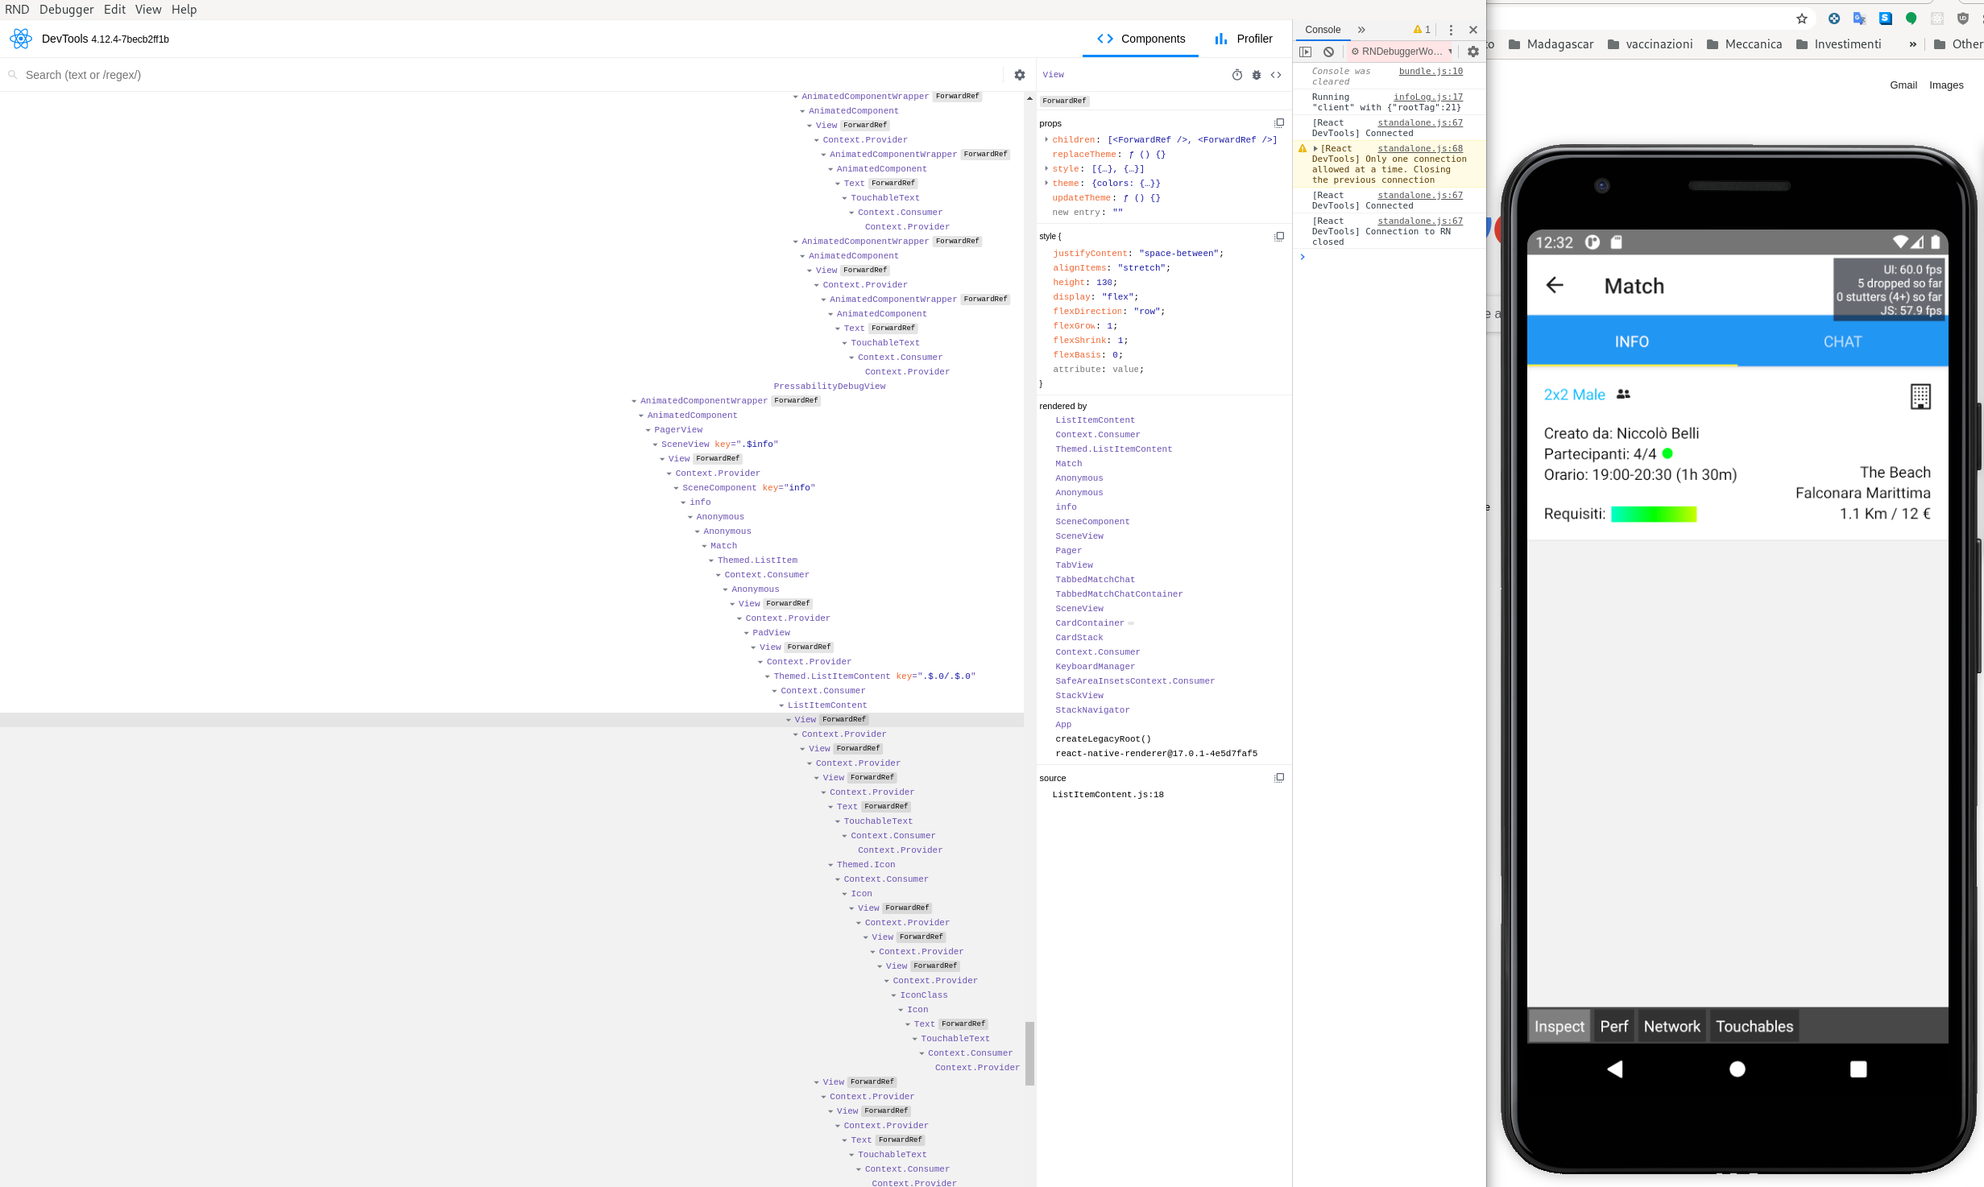Show more DevTools tabs chevron

coord(1362,30)
